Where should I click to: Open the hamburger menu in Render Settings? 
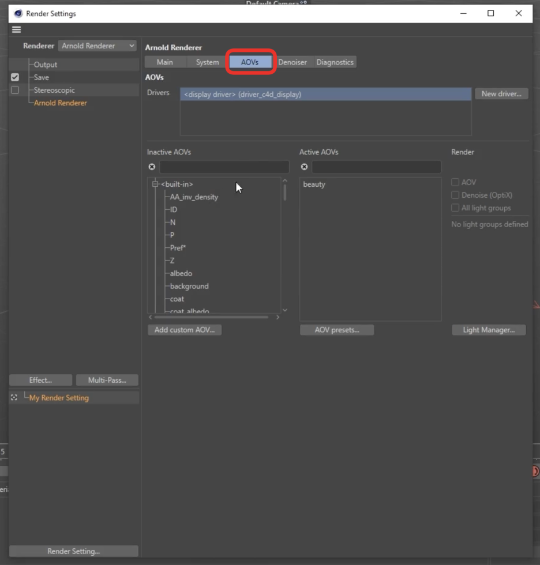coord(16,29)
